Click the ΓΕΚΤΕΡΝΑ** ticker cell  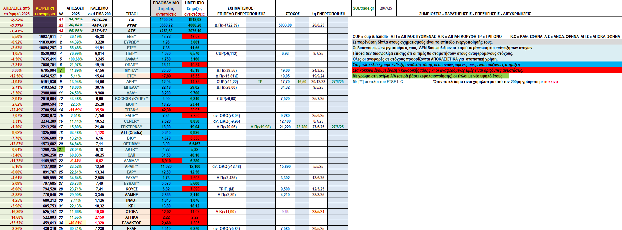click(x=132, y=127)
